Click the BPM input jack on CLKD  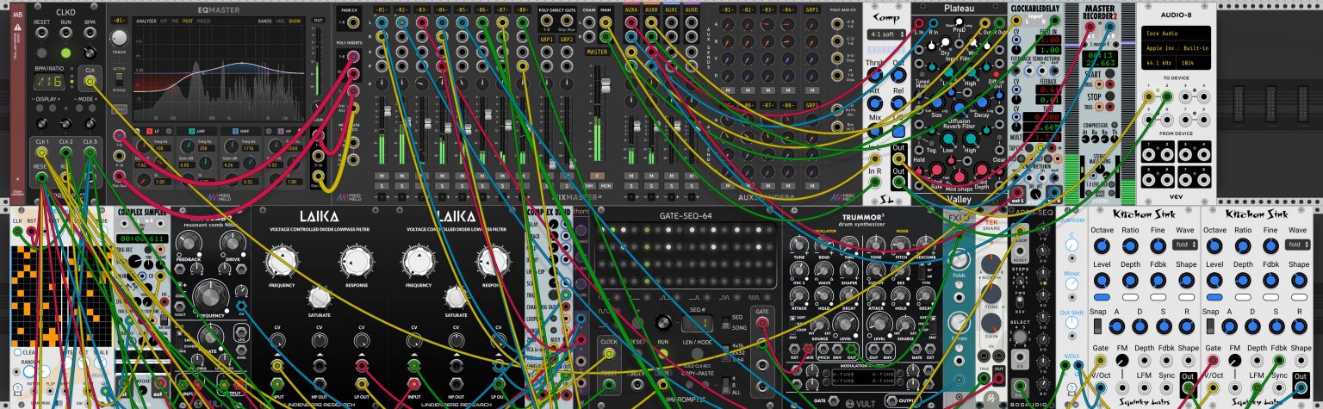(90, 32)
